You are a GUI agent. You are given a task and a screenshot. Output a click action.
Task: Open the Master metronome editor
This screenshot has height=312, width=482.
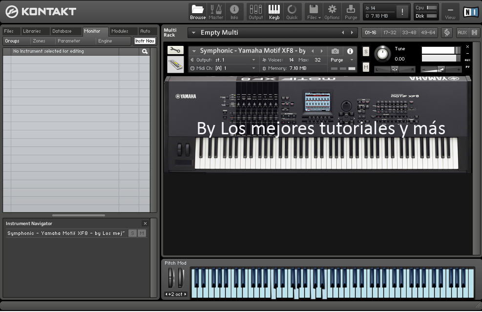click(216, 12)
